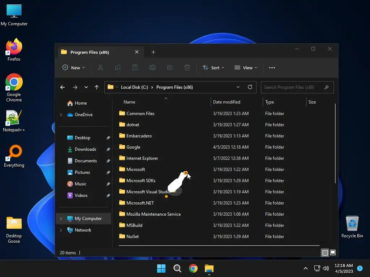Click the Cut scissors icon in toolbar
The height and width of the screenshot is (277, 370).
click(100, 68)
